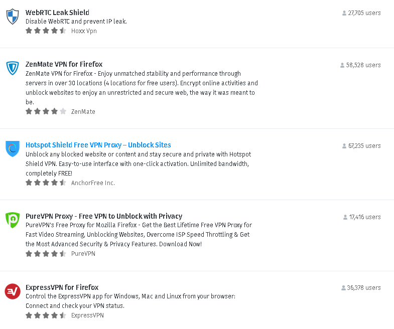Viewport: 394px width, 329px height.
Task: Click the star rating of ZenMate VPN
Action: tap(46, 111)
